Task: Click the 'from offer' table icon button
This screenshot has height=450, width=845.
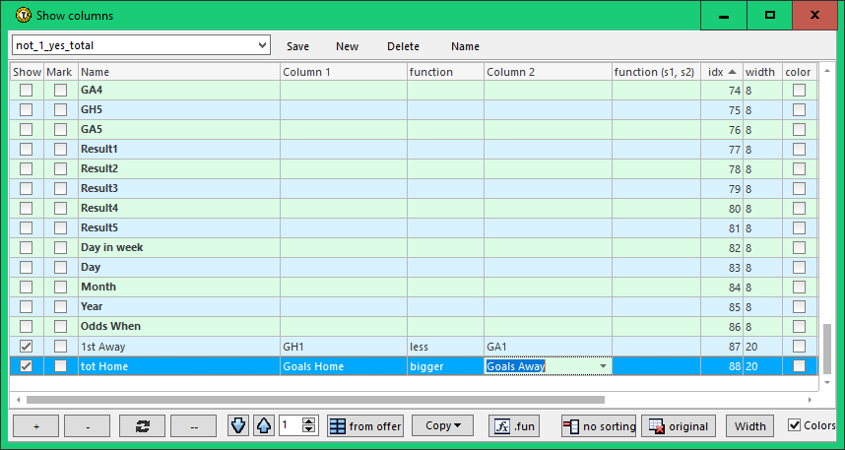Action: click(365, 425)
